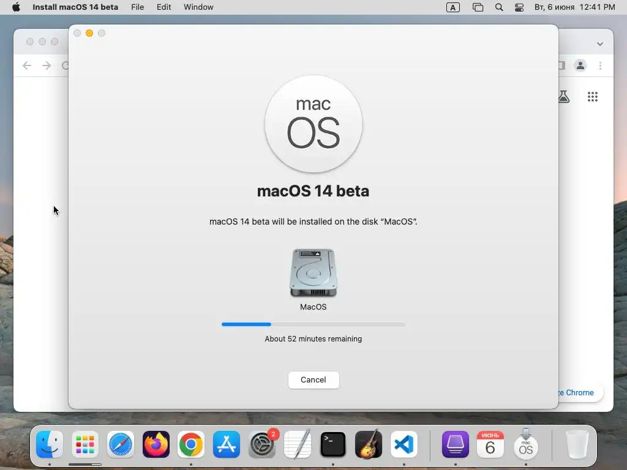The height and width of the screenshot is (470, 627).
Task: Open Stage Manager from the menu bar
Action: coord(478,7)
